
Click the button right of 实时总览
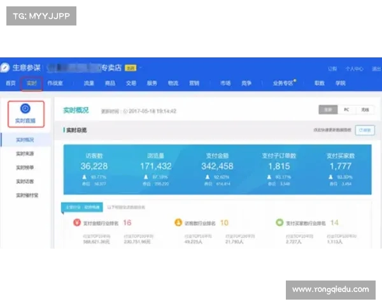(365, 130)
